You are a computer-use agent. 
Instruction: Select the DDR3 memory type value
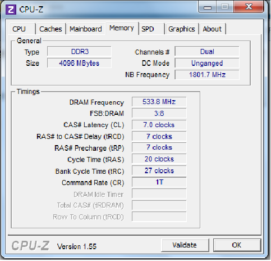(79, 52)
